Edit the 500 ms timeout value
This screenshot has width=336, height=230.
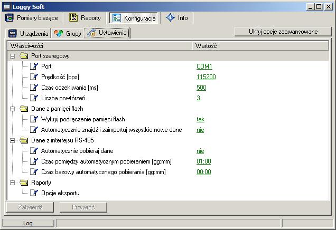click(201, 88)
